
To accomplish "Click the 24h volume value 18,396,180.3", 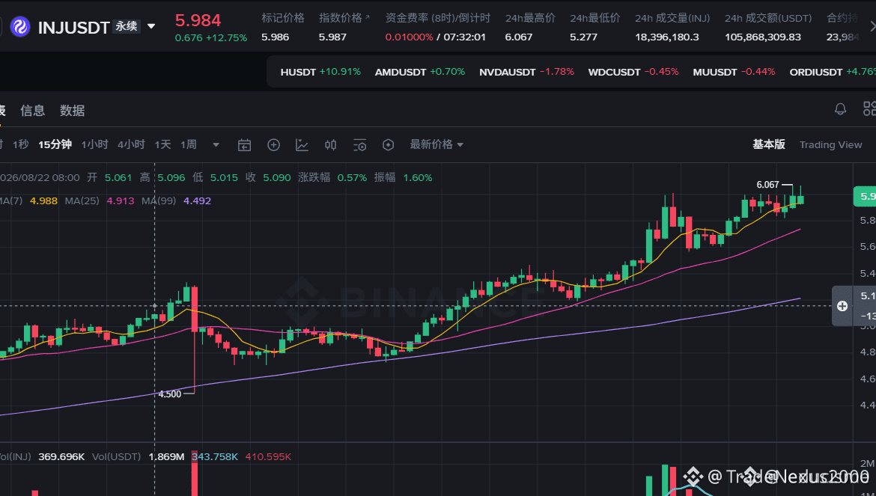I will coord(666,37).
